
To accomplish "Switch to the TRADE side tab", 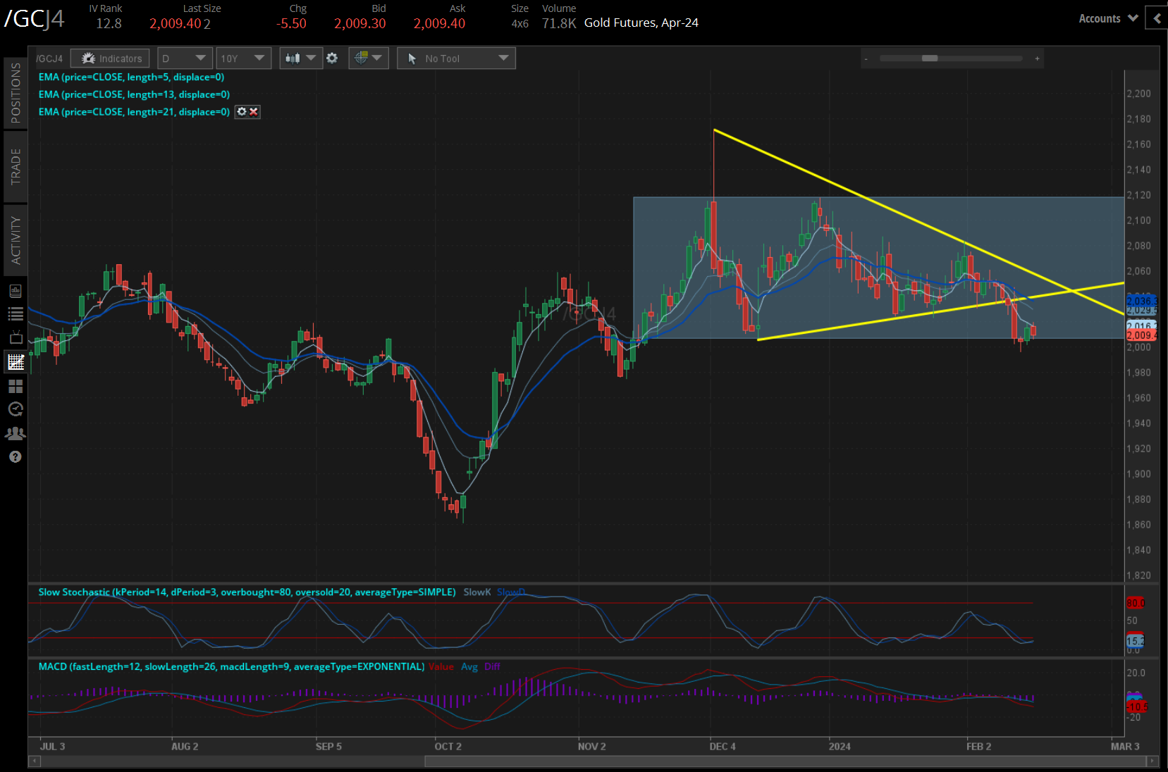I will point(16,167).
